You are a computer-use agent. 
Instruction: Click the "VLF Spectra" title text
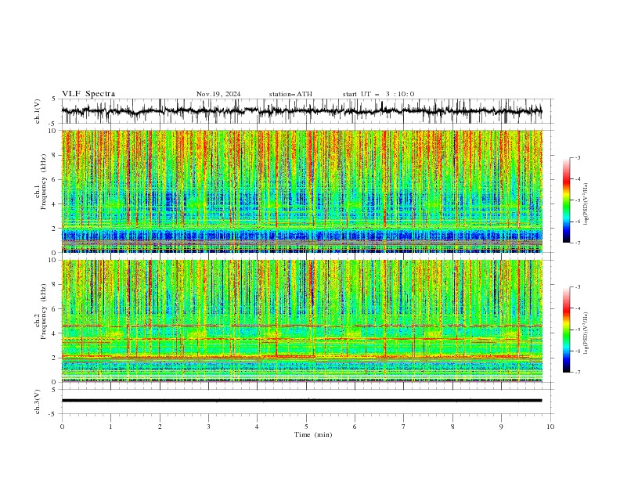click(88, 94)
